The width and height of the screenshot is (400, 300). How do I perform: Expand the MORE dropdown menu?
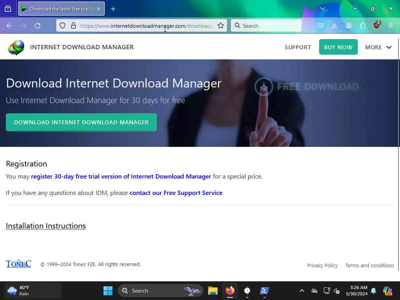pos(378,47)
